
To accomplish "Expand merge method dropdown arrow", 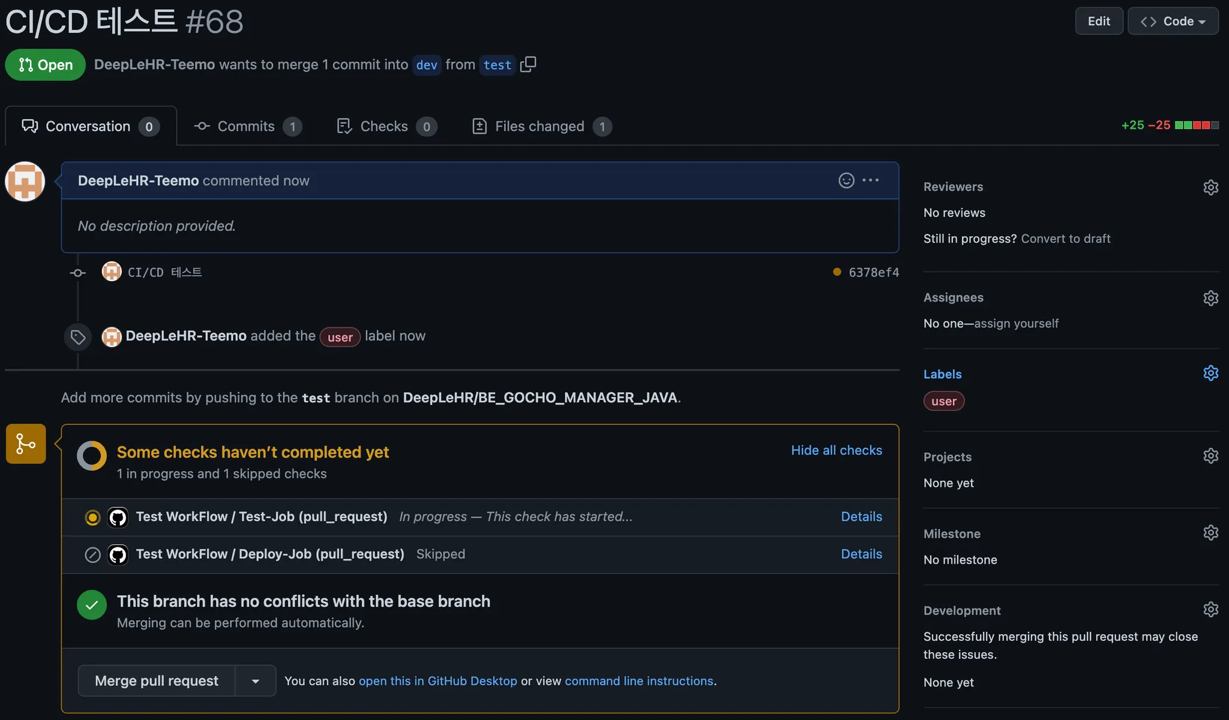I will click(256, 681).
